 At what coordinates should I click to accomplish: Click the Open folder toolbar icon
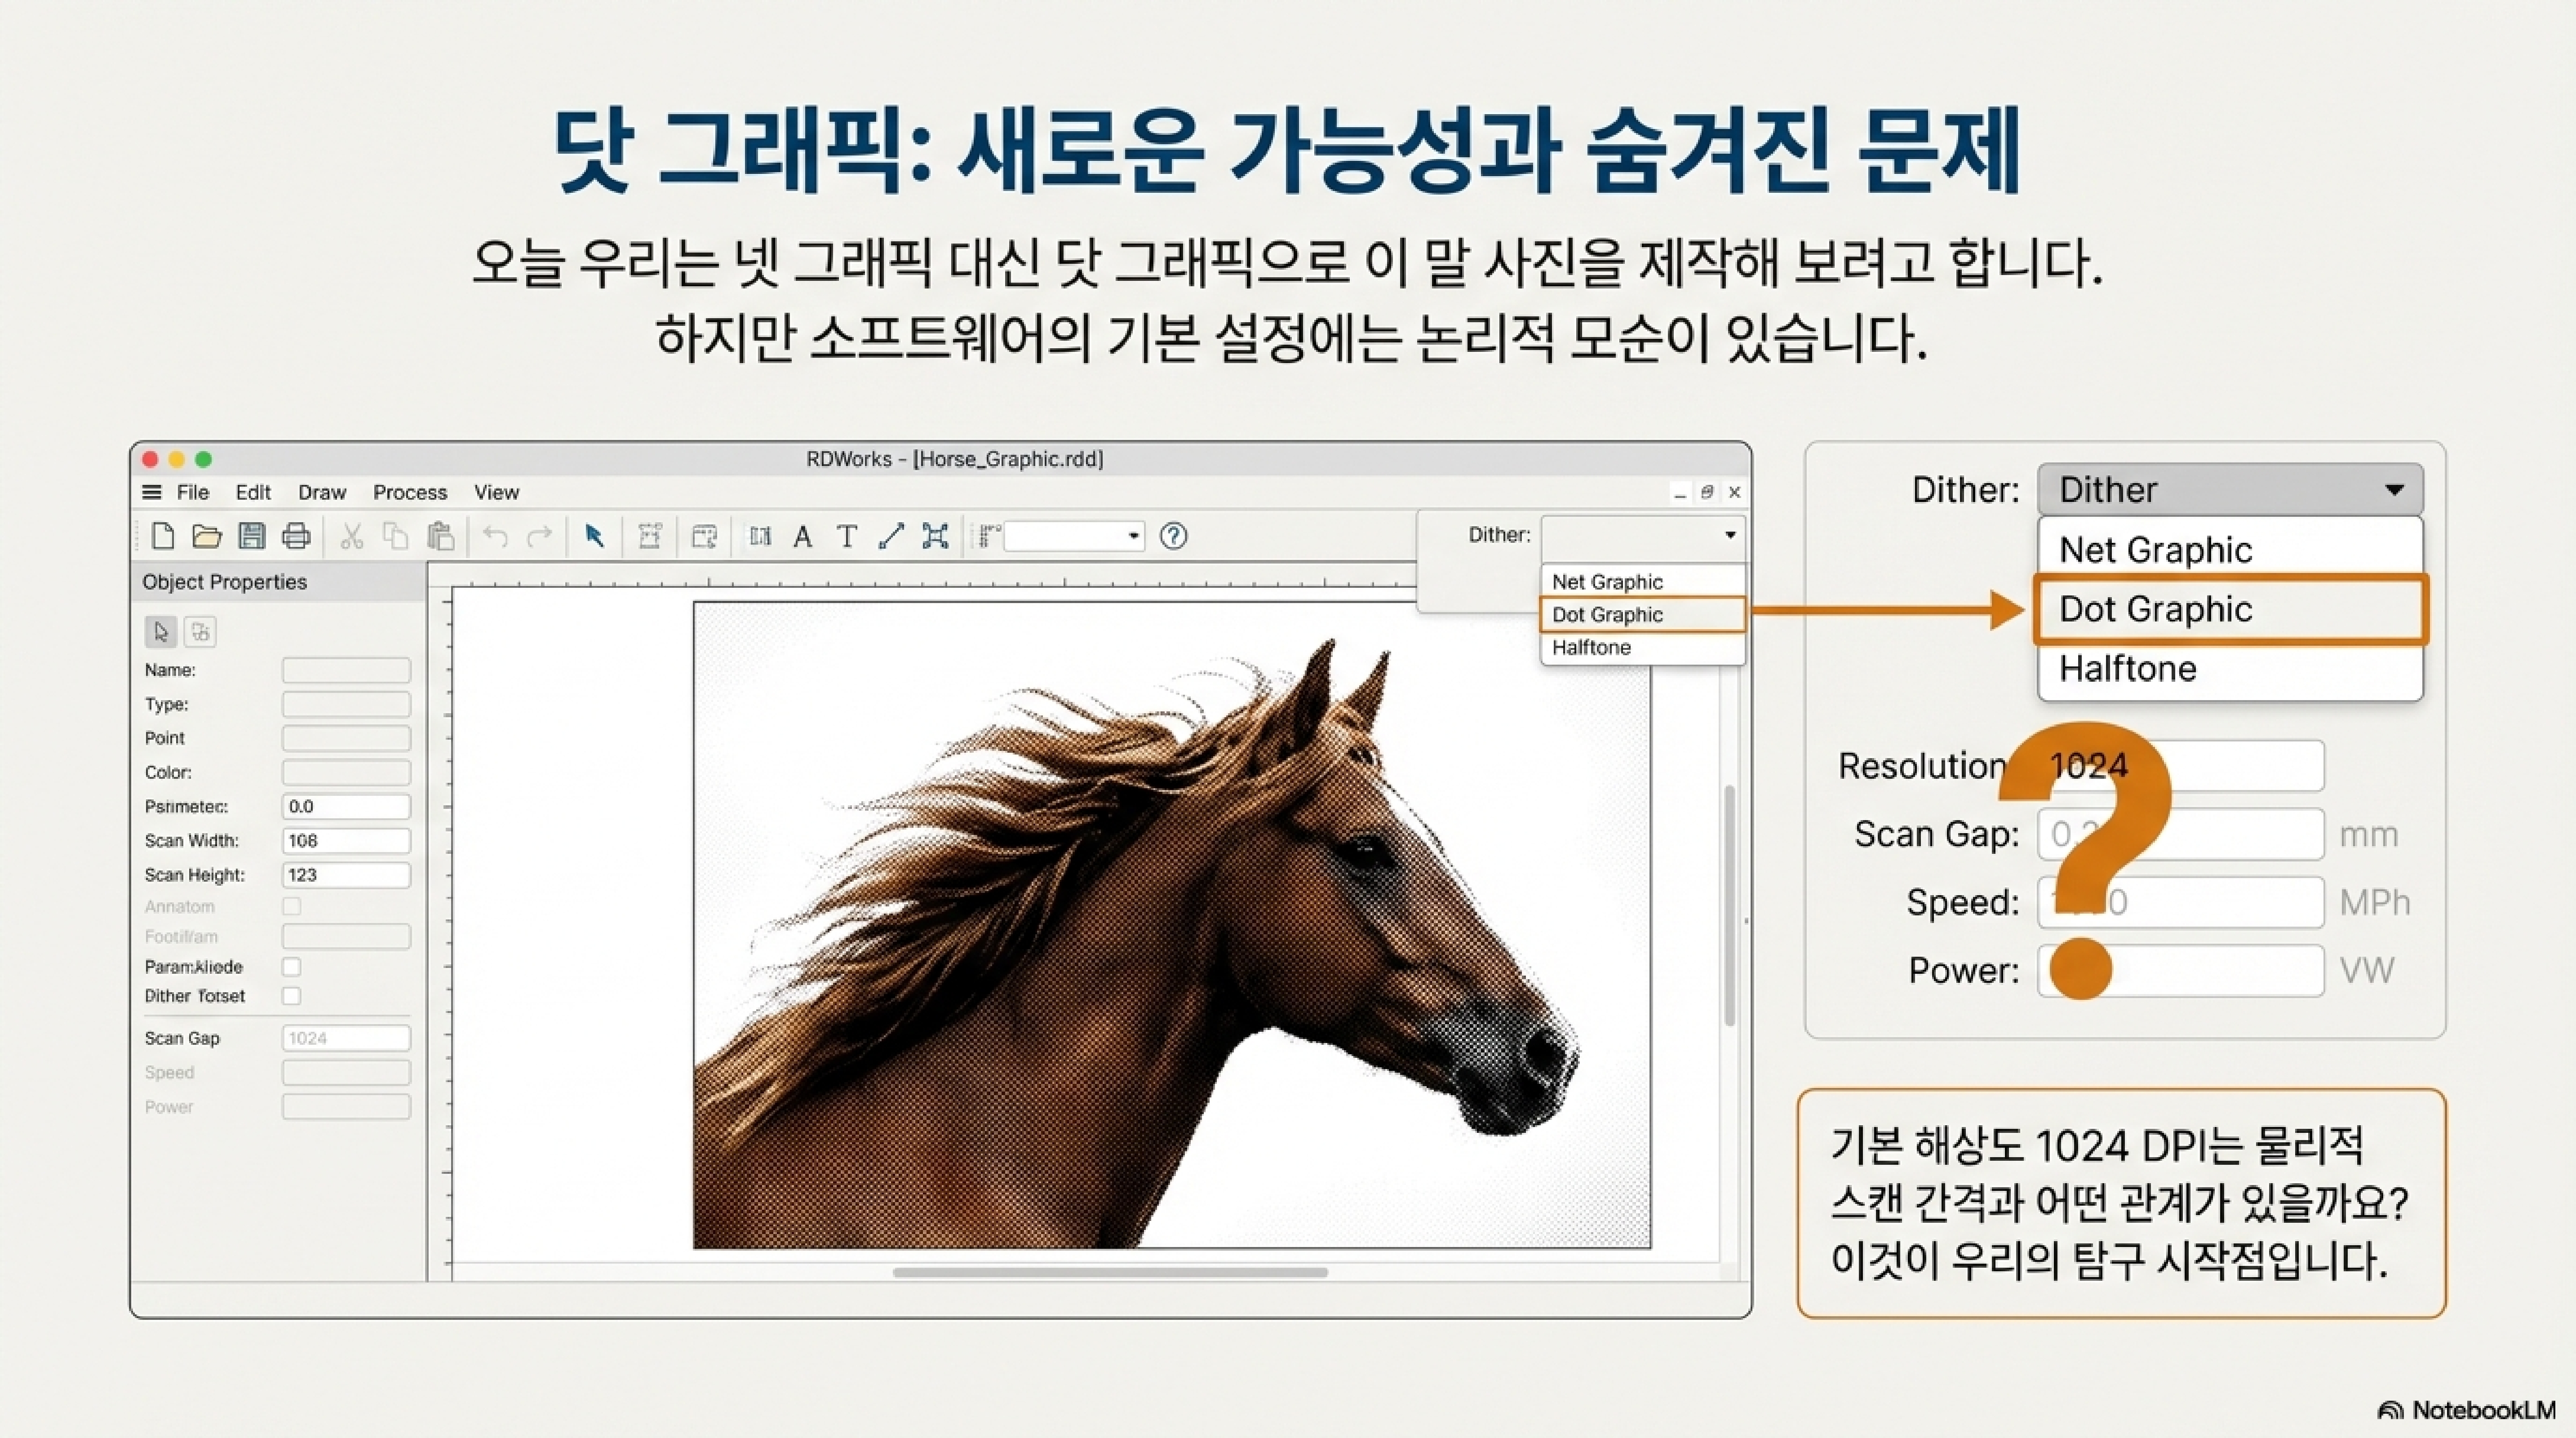pyautogui.click(x=207, y=536)
